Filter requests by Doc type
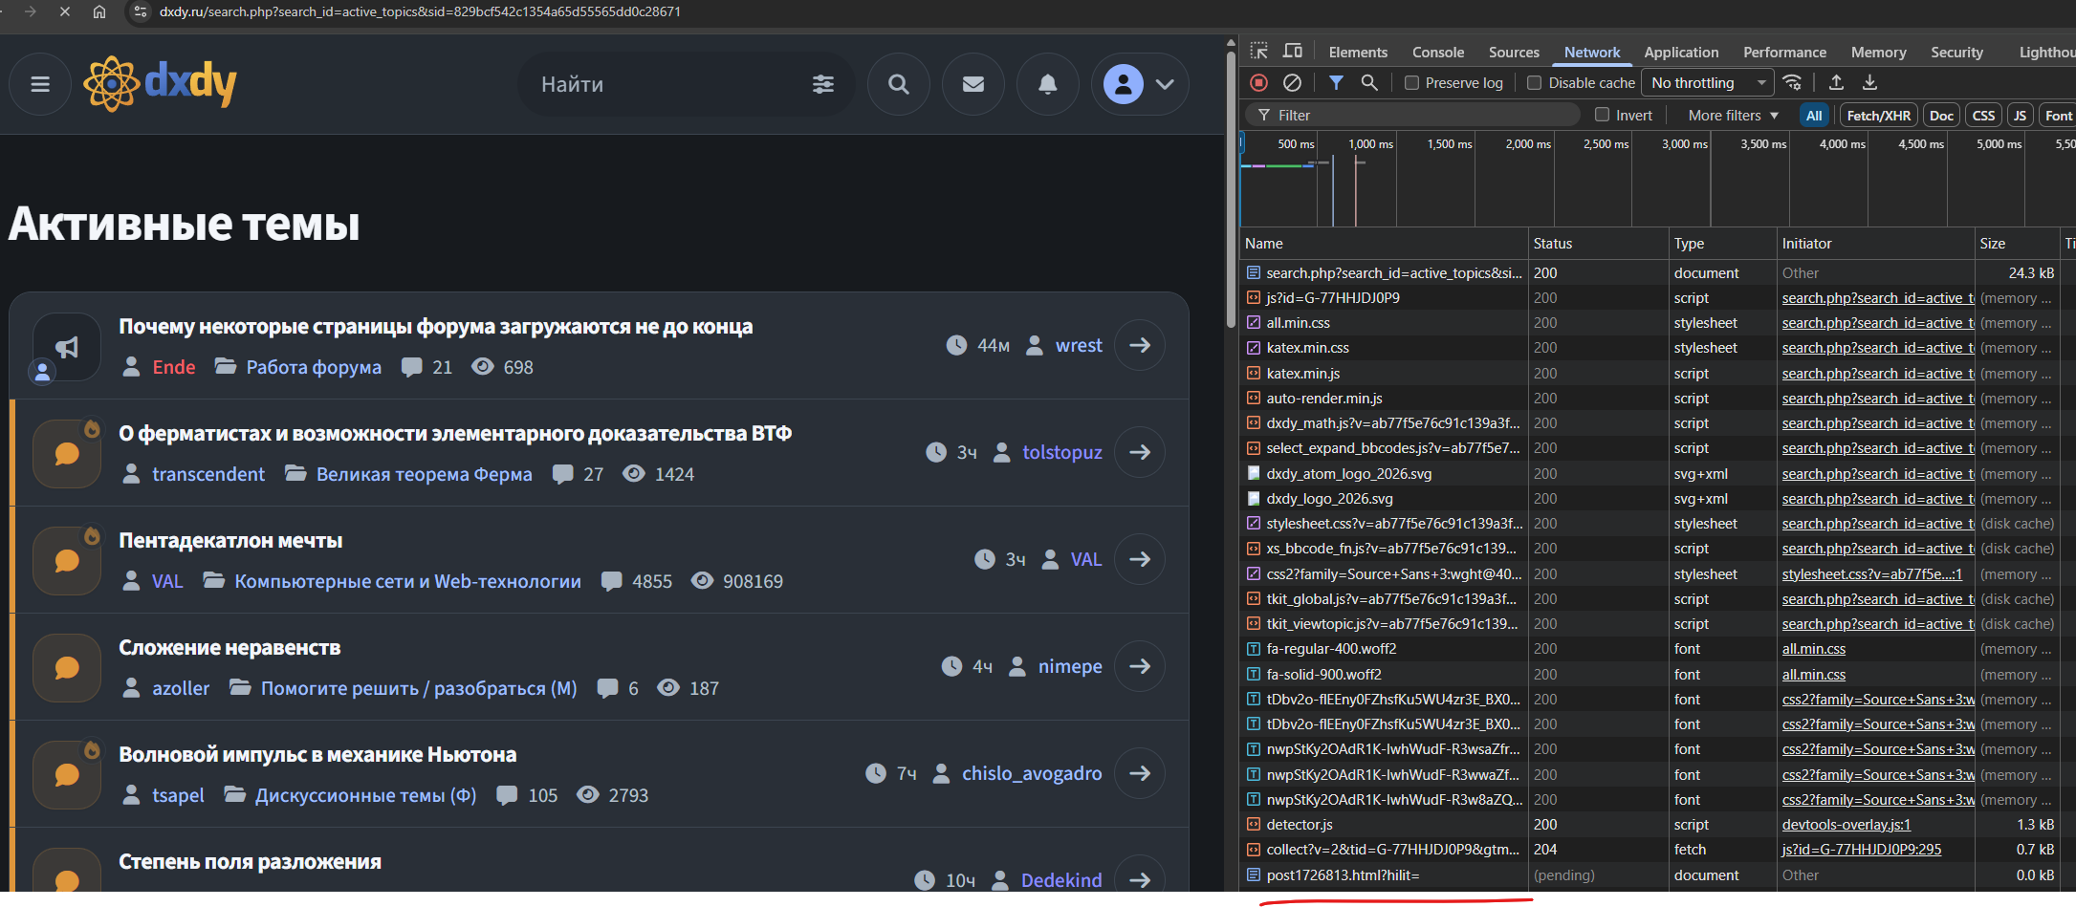This screenshot has width=2076, height=907. tap(1941, 116)
